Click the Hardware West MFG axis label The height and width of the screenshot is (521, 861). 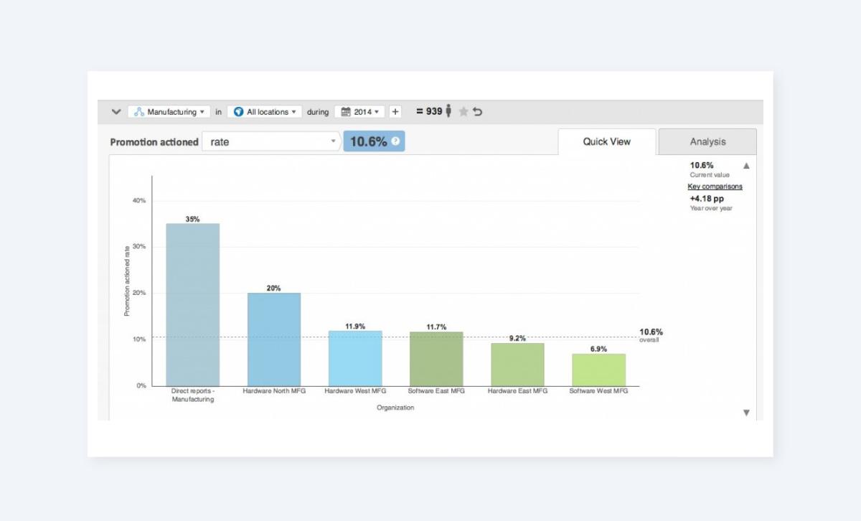[355, 391]
